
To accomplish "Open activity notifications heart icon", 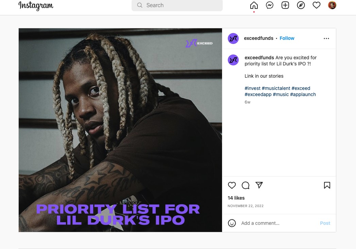I will click(x=317, y=5).
